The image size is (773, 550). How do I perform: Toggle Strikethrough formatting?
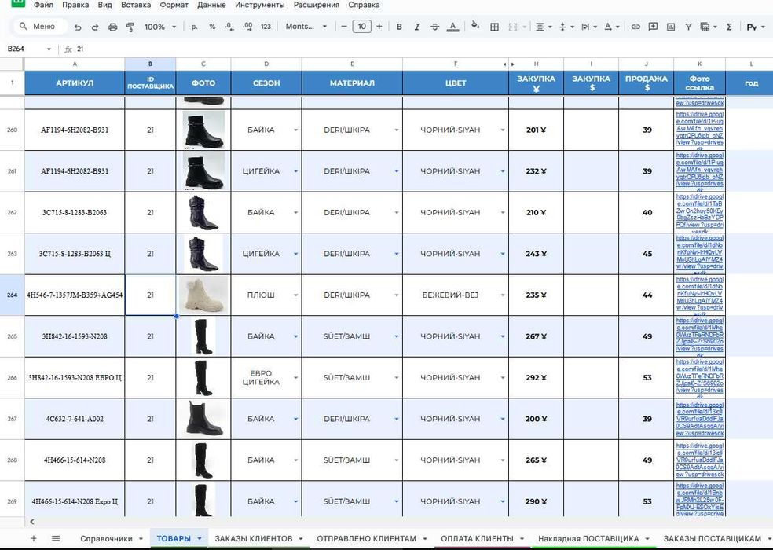pos(434,27)
